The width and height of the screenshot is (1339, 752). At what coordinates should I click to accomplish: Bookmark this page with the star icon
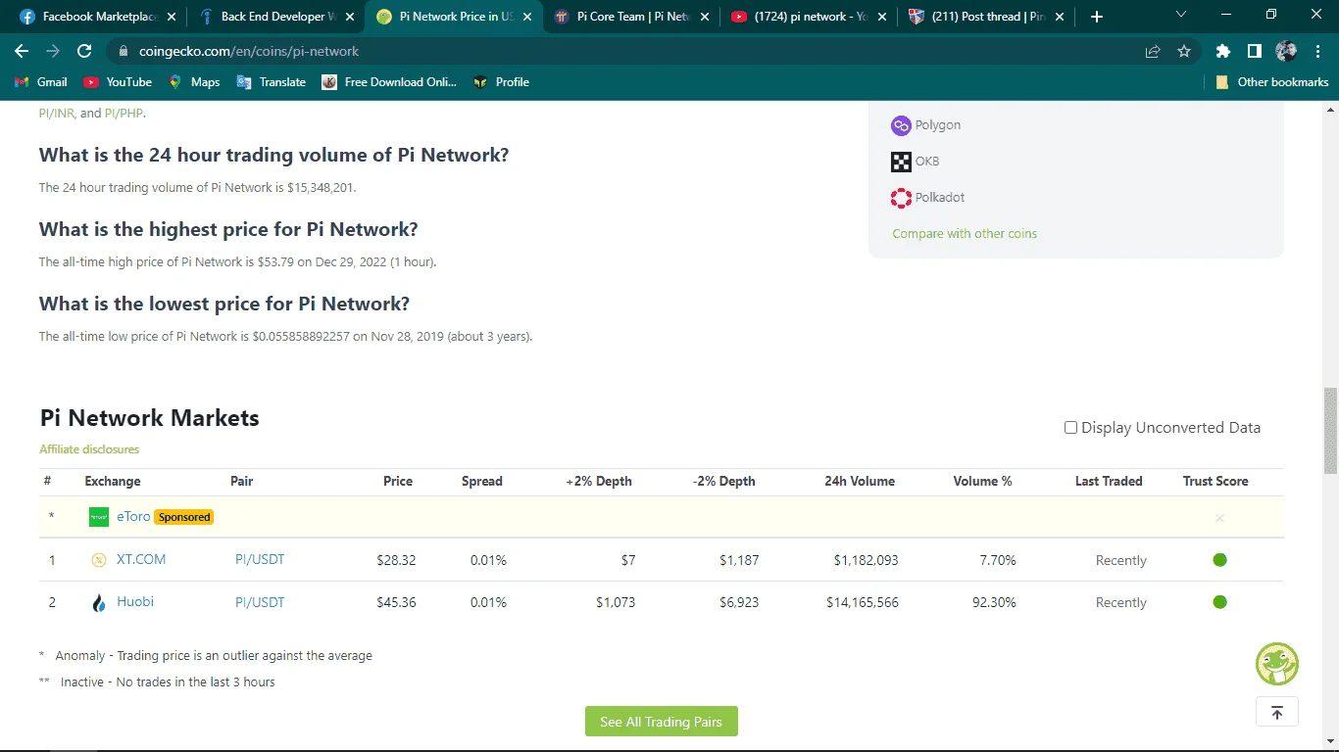click(1184, 51)
